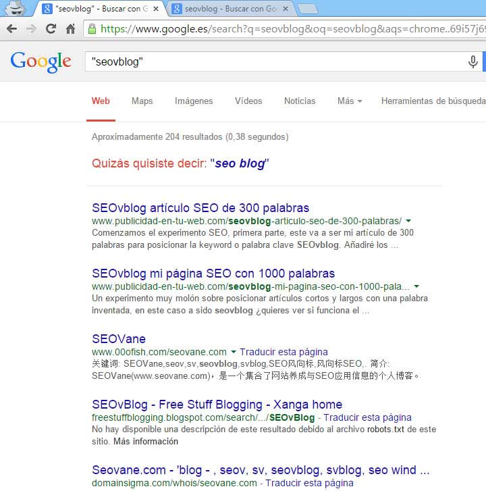This screenshot has height=491, width=486.
Task: Expand the Más dropdown menu
Action: [349, 101]
